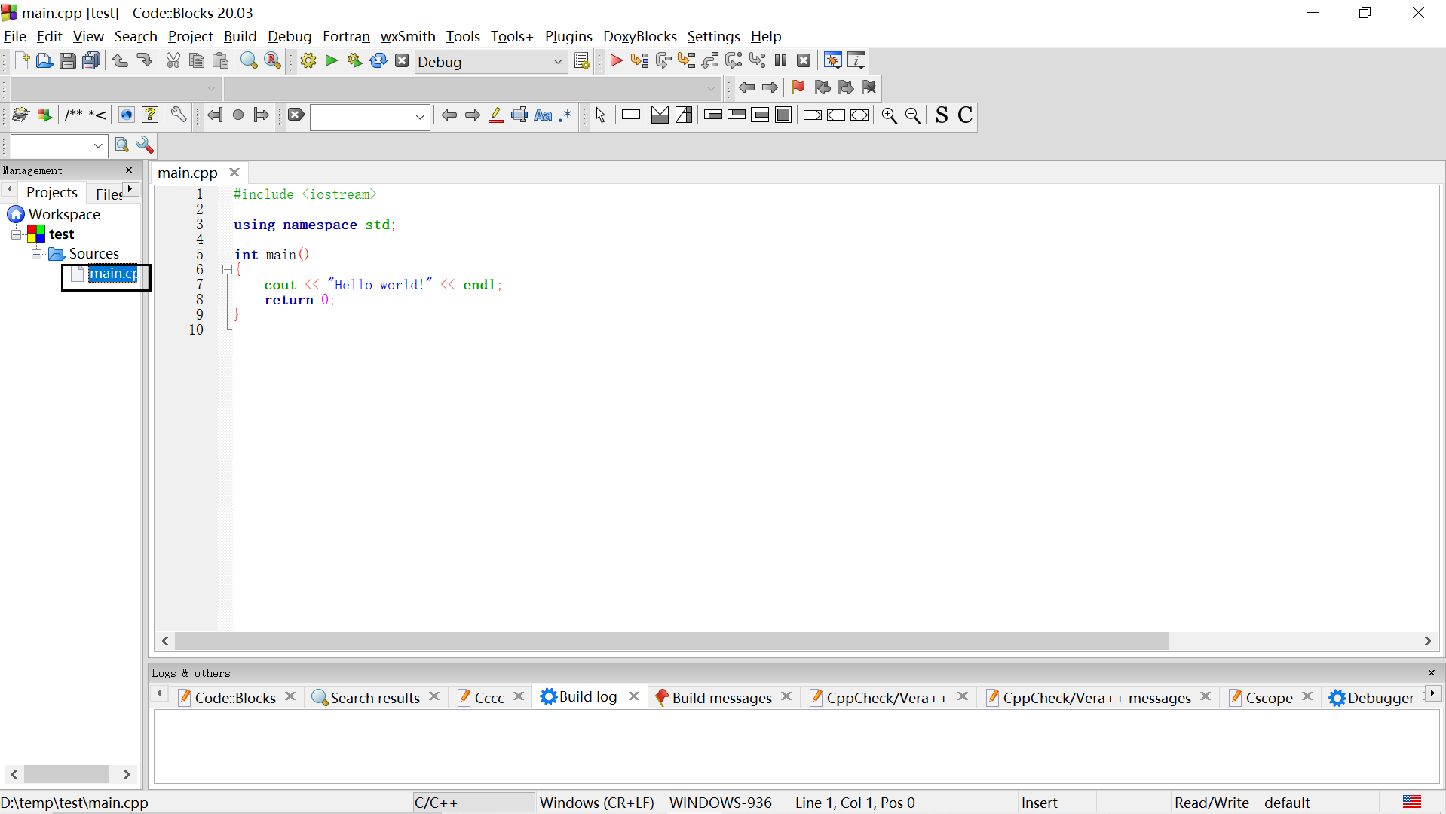
Task: Click the Open file toolbar icon
Action: (44, 61)
